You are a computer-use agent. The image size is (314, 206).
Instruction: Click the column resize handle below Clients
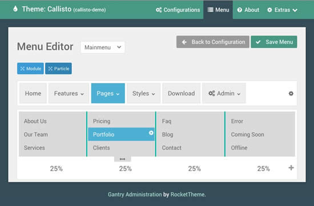(123, 159)
